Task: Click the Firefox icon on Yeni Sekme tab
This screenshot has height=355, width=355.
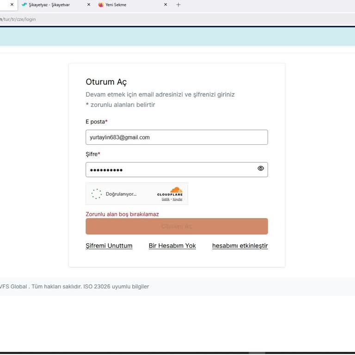Action: pos(101,5)
